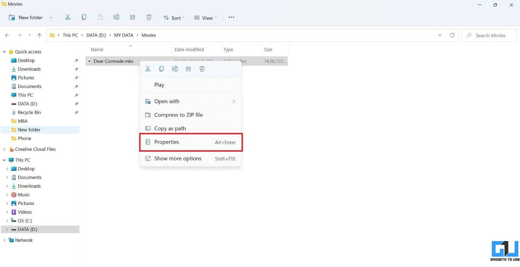This screenshot has width=520, height=267.
Task: Expand the OS (C:) drive node
Action: 7,221
